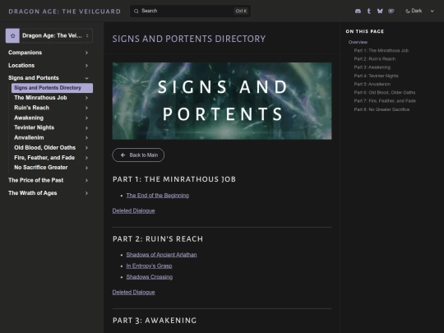Open Shadows of Ancient Arlathan link
This screenshot has height=333, width=444.
tap(161, 255)
